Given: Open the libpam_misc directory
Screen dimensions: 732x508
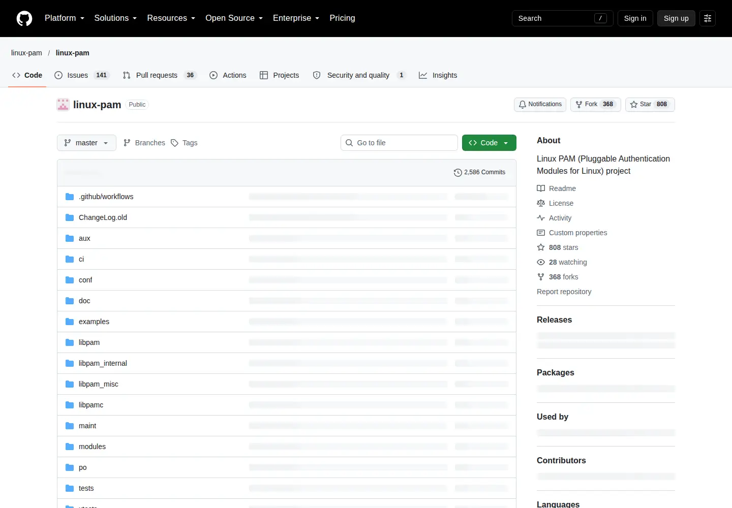Looking at the screenshot, I should 99,384.
